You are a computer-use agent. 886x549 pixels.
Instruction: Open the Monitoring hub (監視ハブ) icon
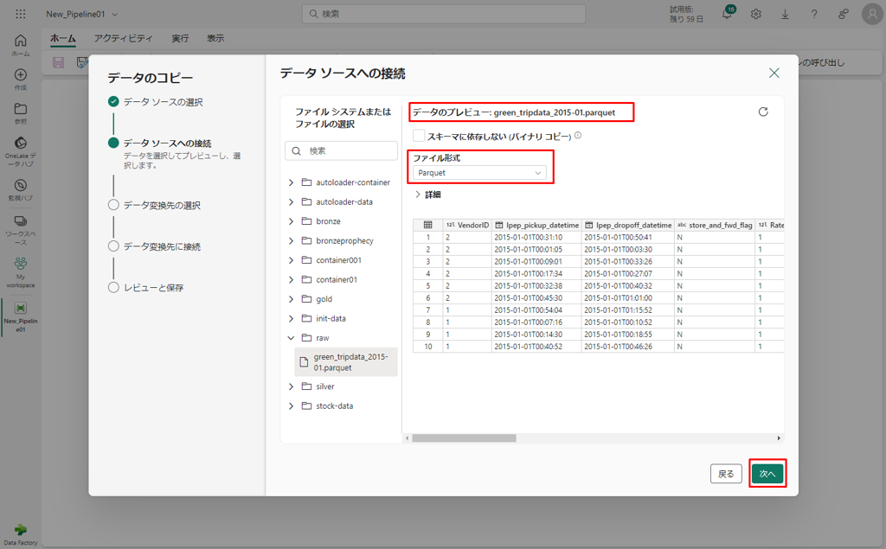pyautogui.click(x=21, y=190)
